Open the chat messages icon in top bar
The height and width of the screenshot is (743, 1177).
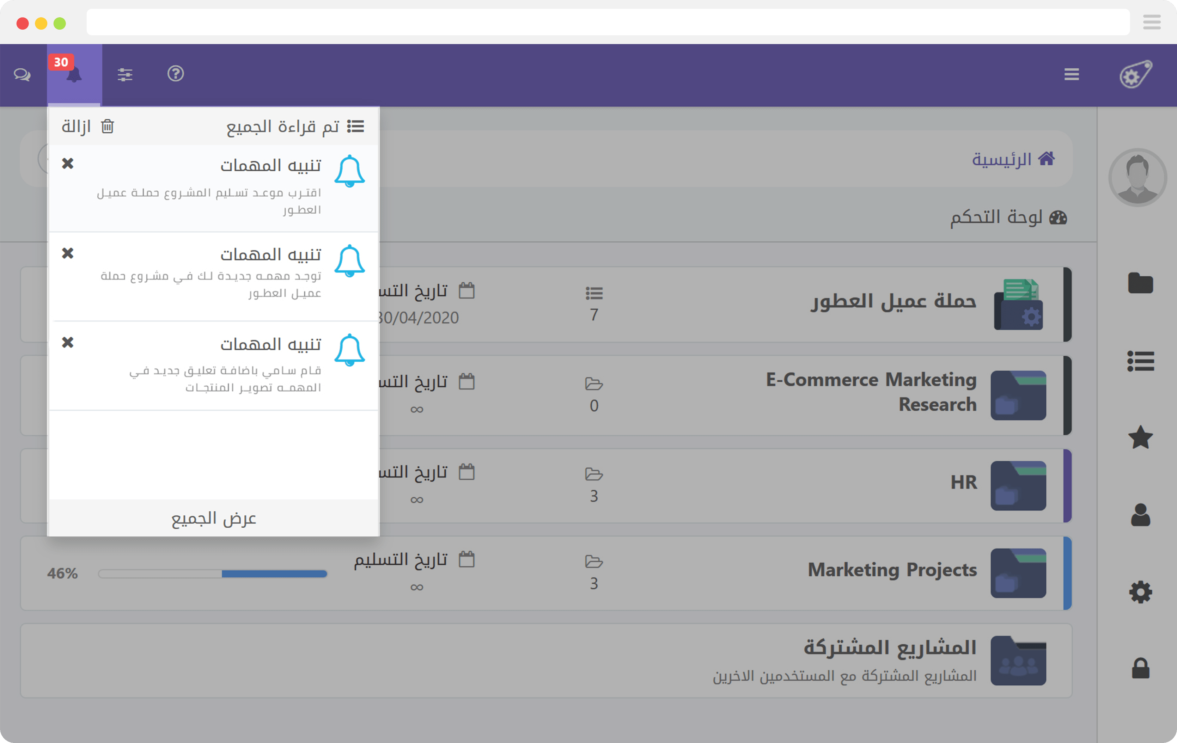pos(22,75)
